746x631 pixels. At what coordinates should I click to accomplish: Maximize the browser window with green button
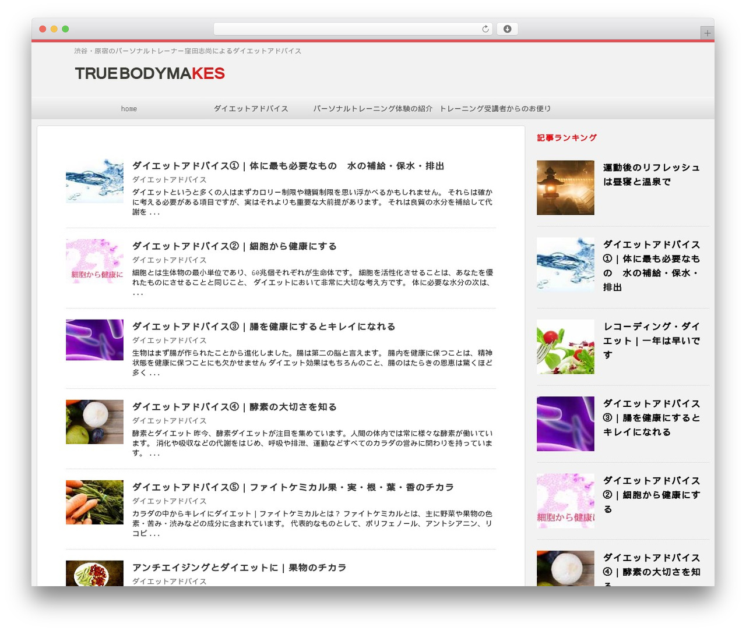(x=65, y=29)
